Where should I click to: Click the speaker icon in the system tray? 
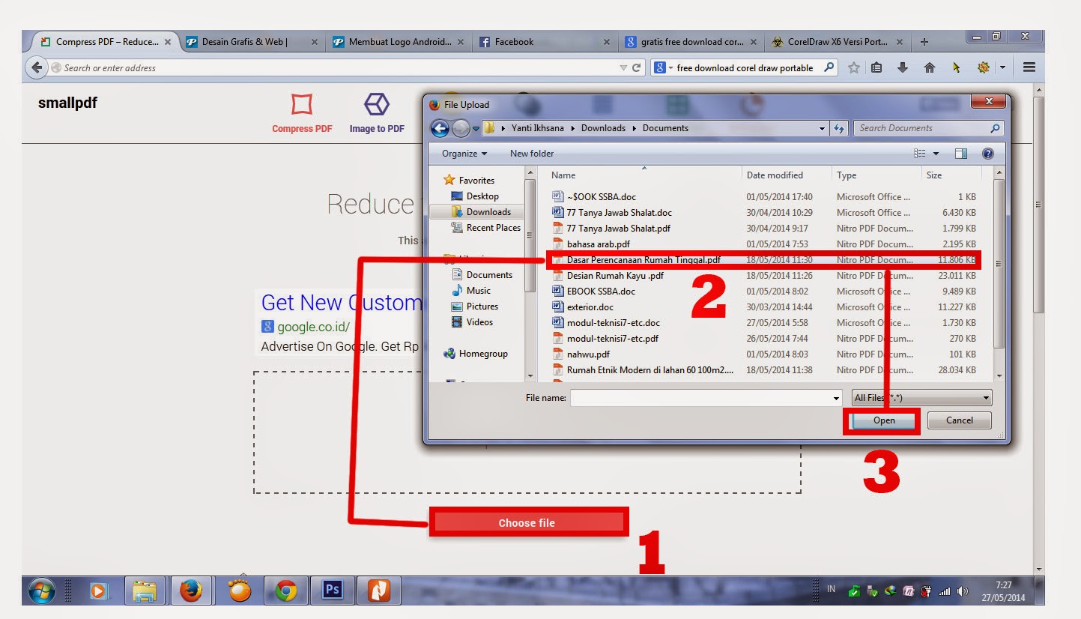(963, 591)
